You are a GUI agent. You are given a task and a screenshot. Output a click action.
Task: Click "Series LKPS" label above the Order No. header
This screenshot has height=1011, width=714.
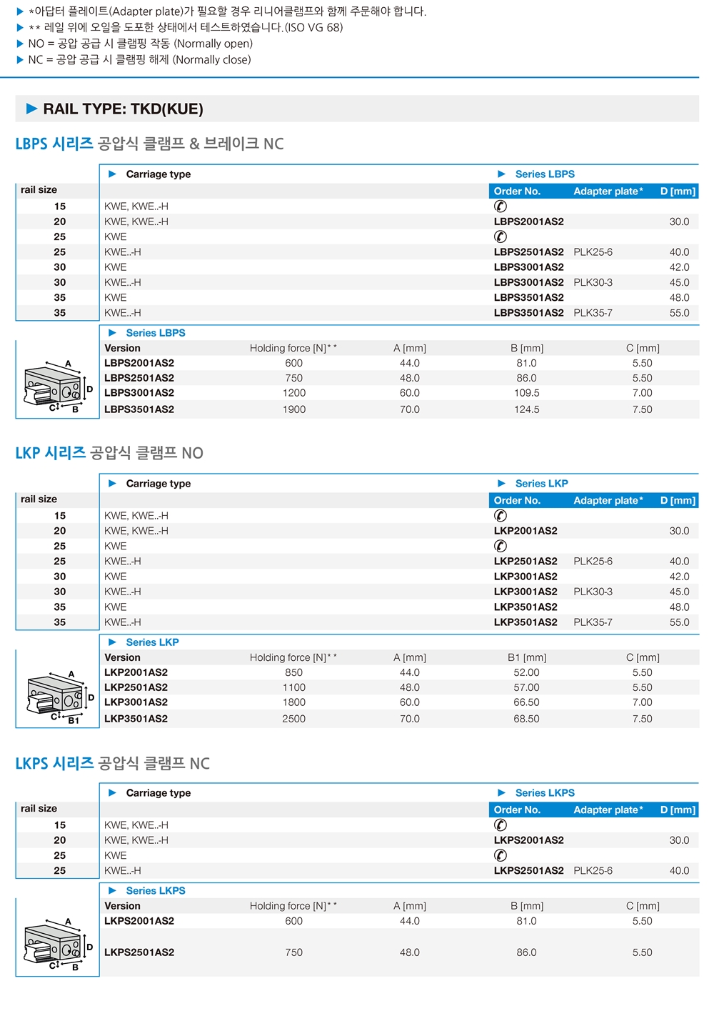pos(545,793)
